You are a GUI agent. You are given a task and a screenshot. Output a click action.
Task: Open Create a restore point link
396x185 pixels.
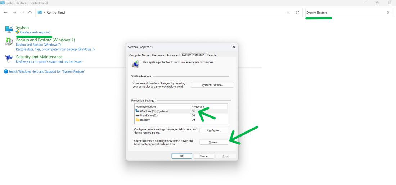click(x=35, y=32)
